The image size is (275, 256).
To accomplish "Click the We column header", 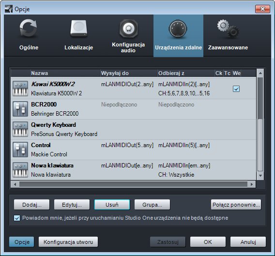I will pos(237,73).
